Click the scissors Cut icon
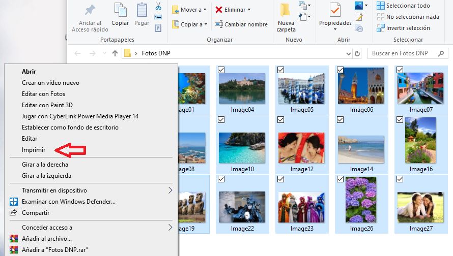This screenshot has width=453, height=256. [158, 6]
